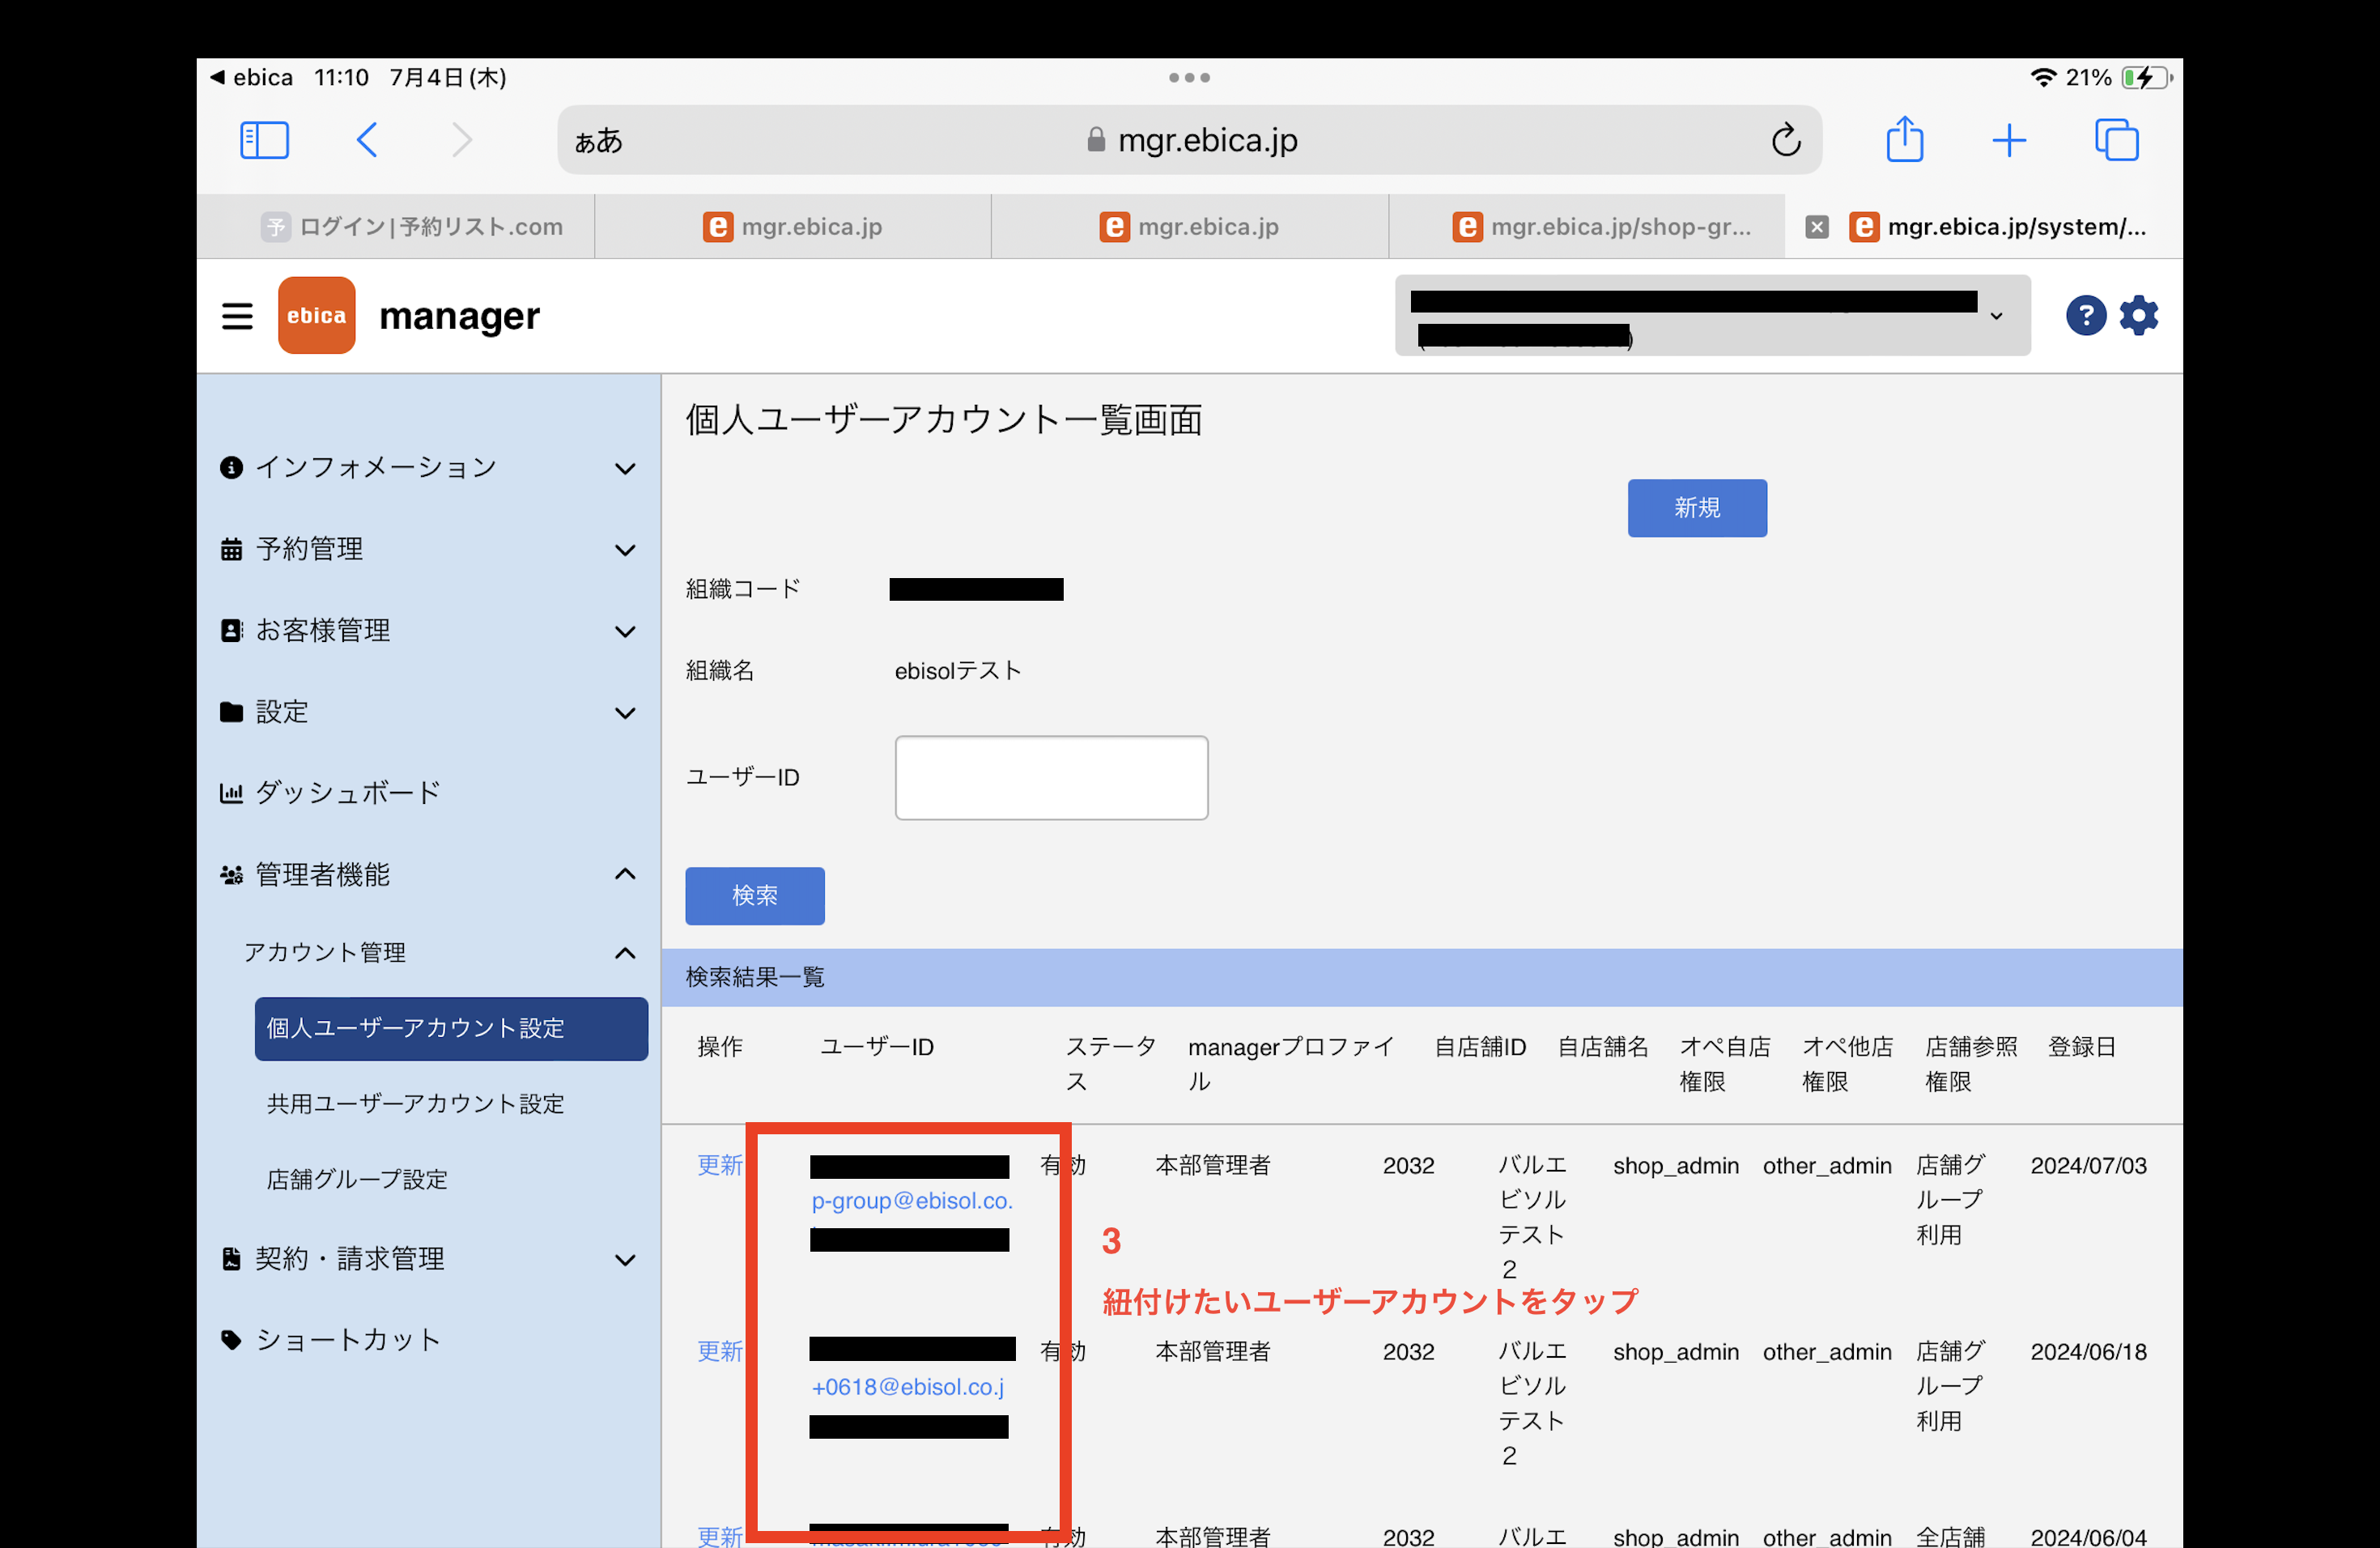Open the Safari share sheet icon
2380x1548 pixels.
[1904, 139]
